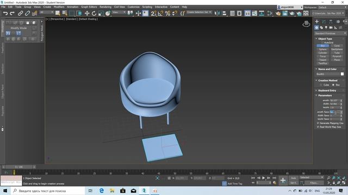Open the All selection filter dropdown
Image resolution: width=348 pixels, height=195 pixels.
[47, 12]
